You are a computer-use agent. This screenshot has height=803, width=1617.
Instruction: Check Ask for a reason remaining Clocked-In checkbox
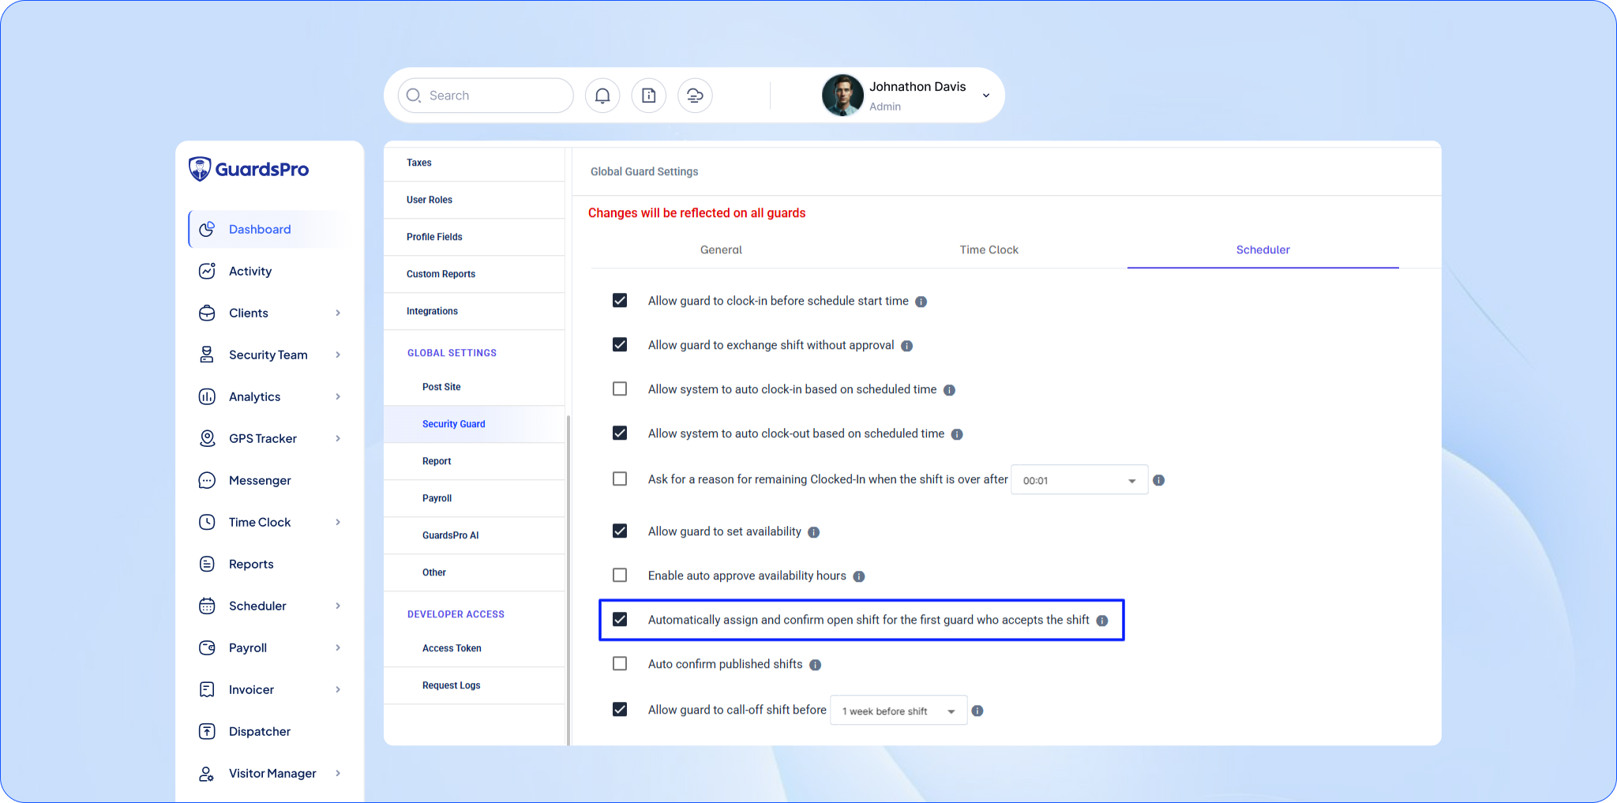pos(620,478)
